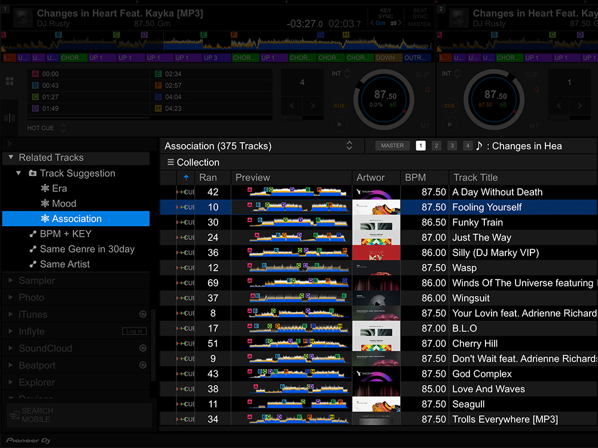Image resolution: width=598 pixels, height=448 pixels.
Task: Click the Collection list icon
Action: 170,162
